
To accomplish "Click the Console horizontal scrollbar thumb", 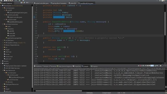I will coord(59,91).
